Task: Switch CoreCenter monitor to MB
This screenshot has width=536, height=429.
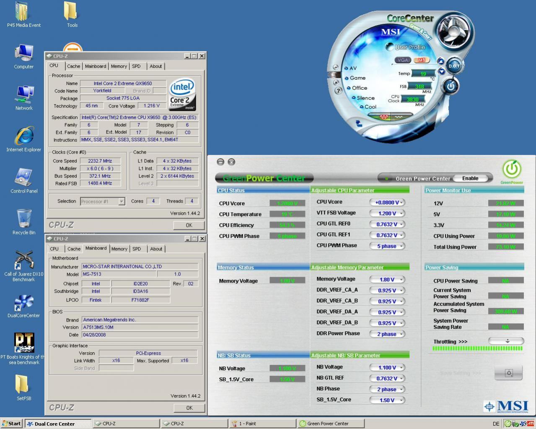Action: click(x=421, y=60)
